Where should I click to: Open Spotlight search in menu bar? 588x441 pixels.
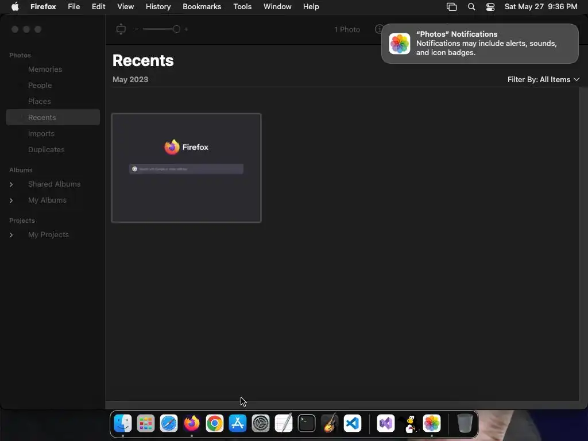[x=471, y=7]
